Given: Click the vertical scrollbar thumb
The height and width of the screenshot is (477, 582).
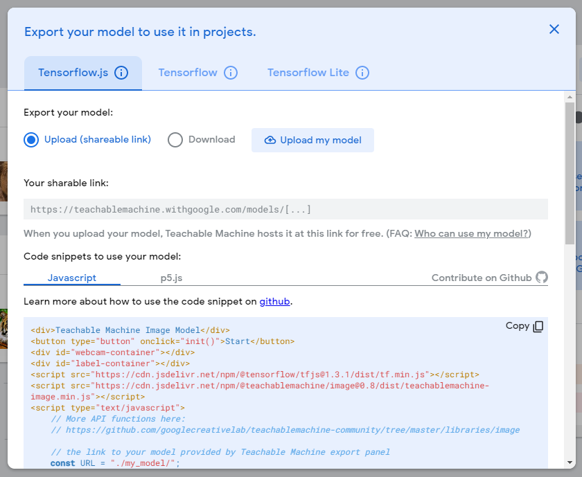Looking at the screenshot, I should [570, 173].
